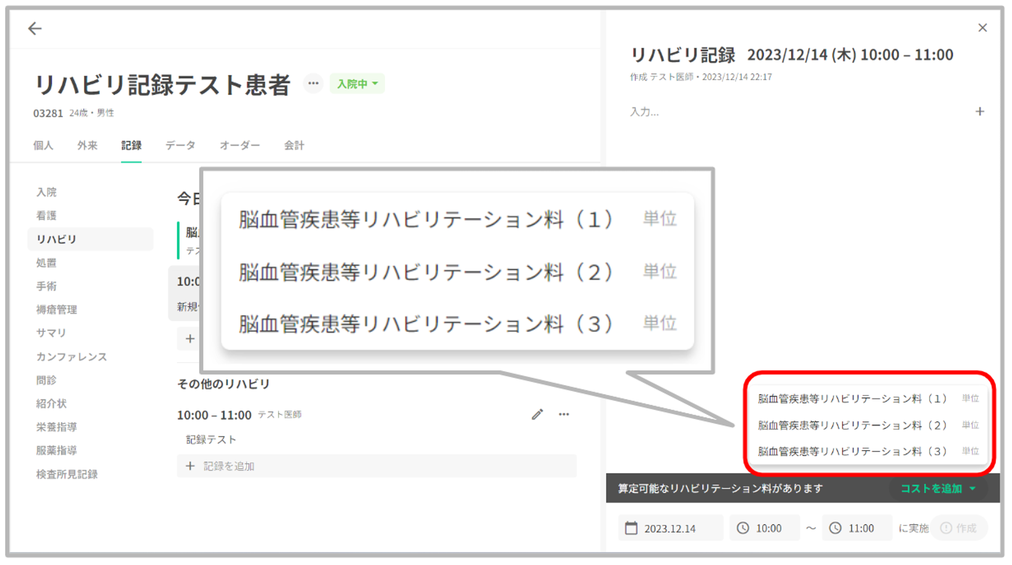Click the calendar icon for 2023.12.14
Image resolution: width=1012 pixels, height=565 pixels.
point(631,528)
